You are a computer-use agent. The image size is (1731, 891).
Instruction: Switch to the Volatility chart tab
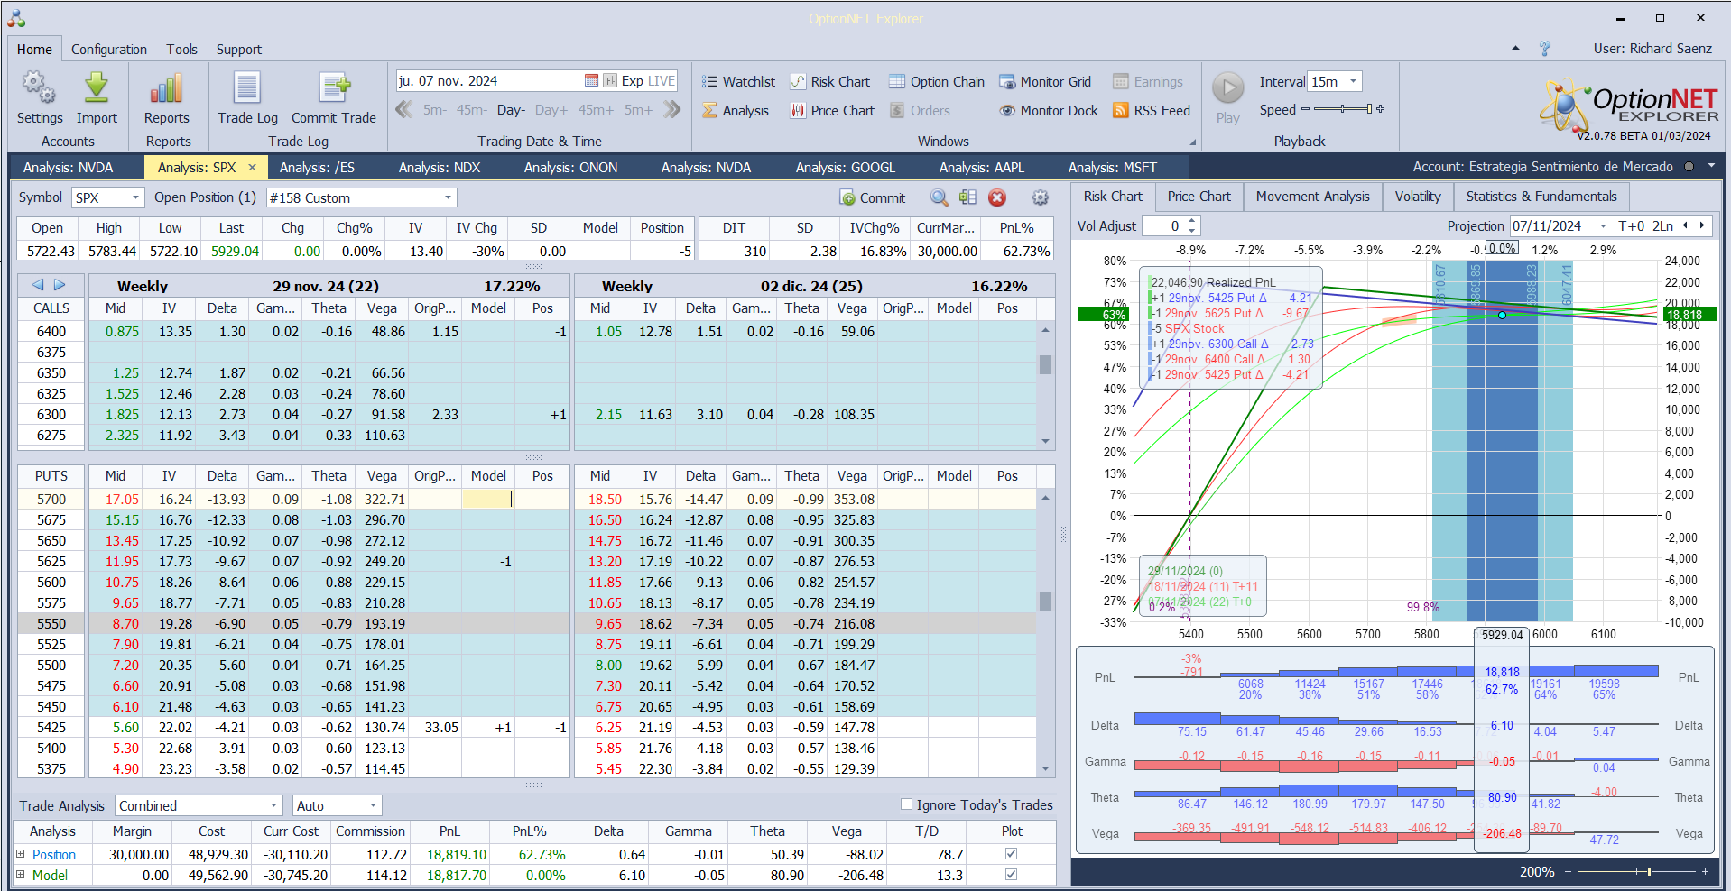click(x=1417, y=197)
